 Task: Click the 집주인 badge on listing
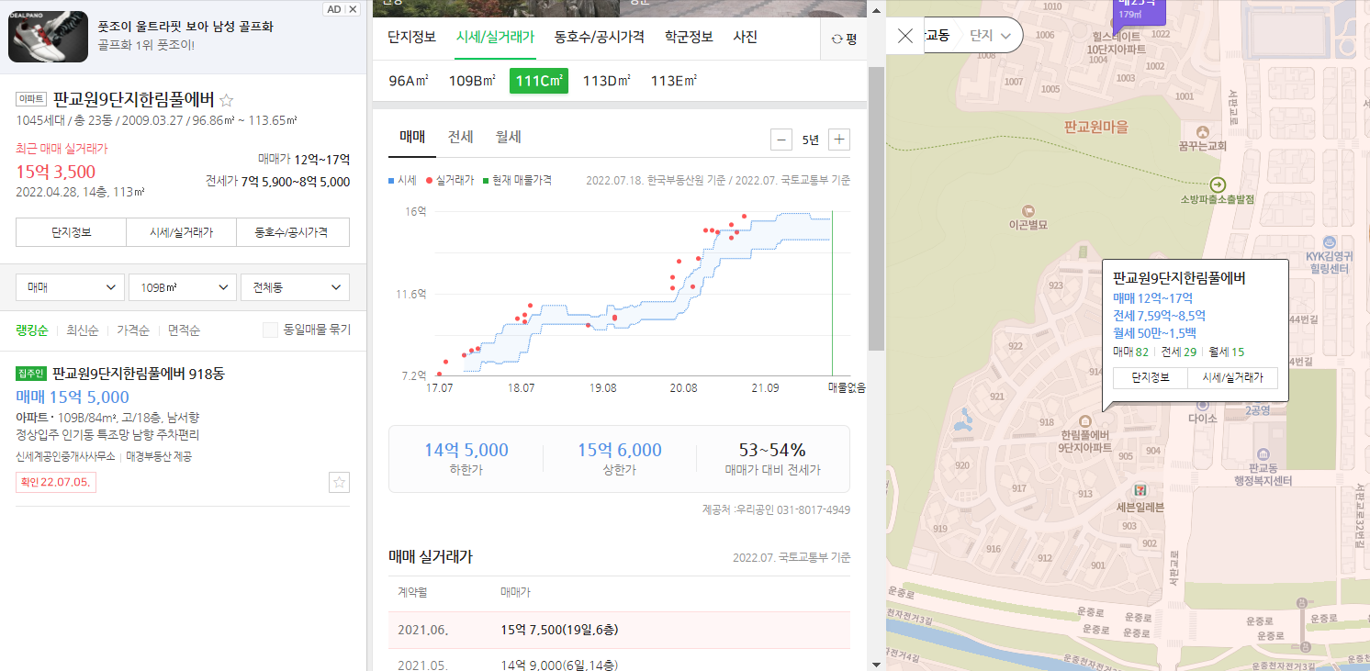coord(31,374)
